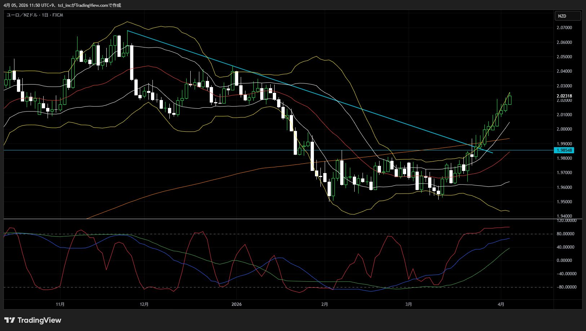Click the 1.94000 price scale label
This screenshot has height=331, width=586.
[564, 216]
